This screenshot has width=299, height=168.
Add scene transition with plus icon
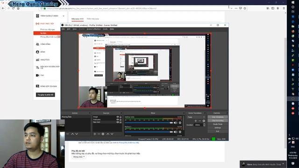pos(196,121)
